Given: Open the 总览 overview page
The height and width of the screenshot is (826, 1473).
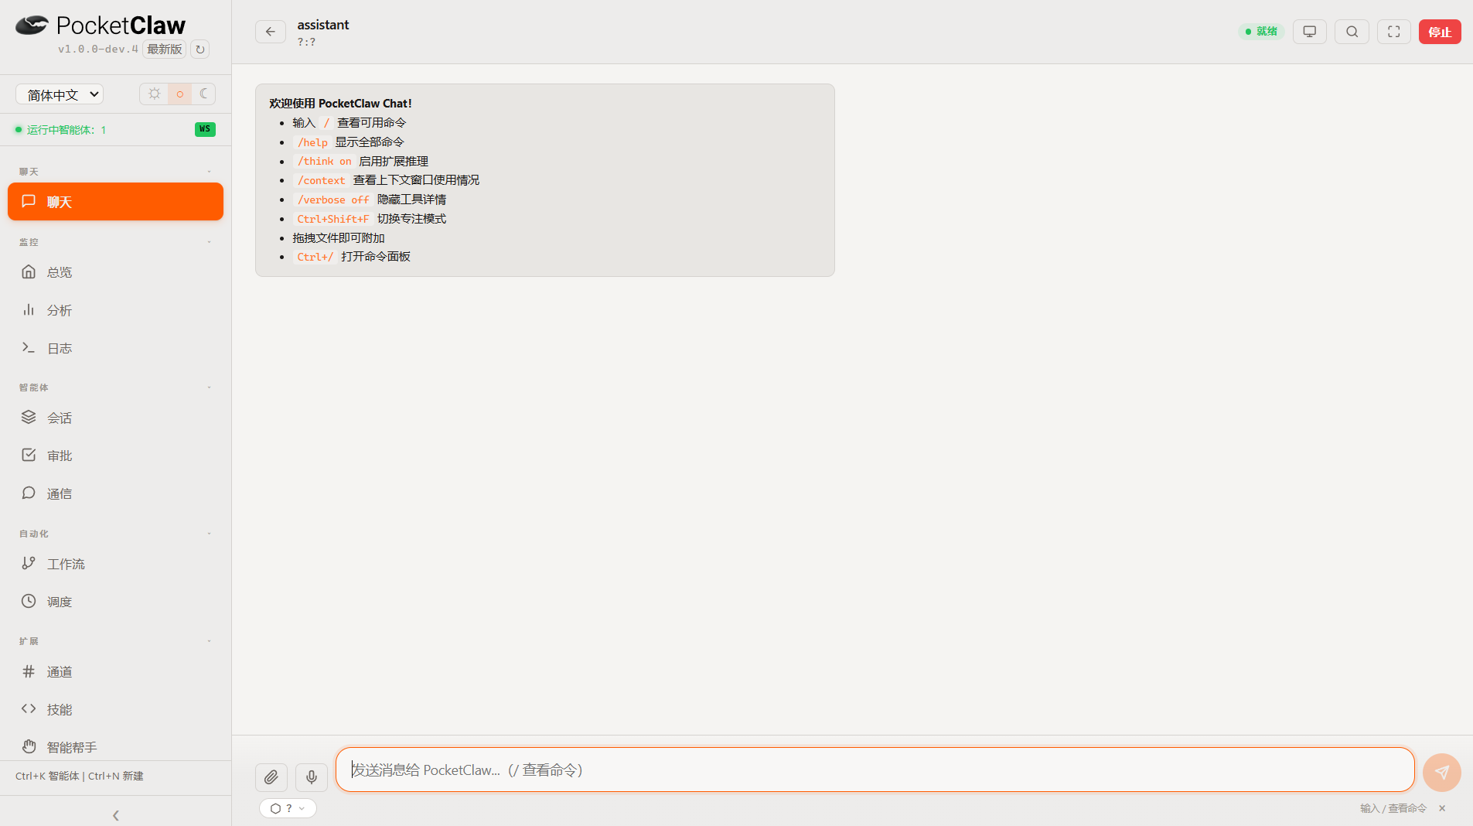Looking at the screenshot, I should coord(115,272).
